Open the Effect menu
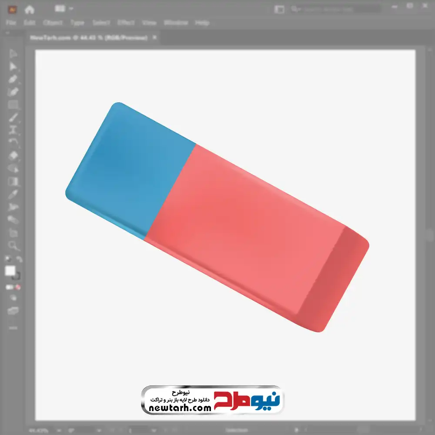Screen dimensions: 435x435 [125, 23]
